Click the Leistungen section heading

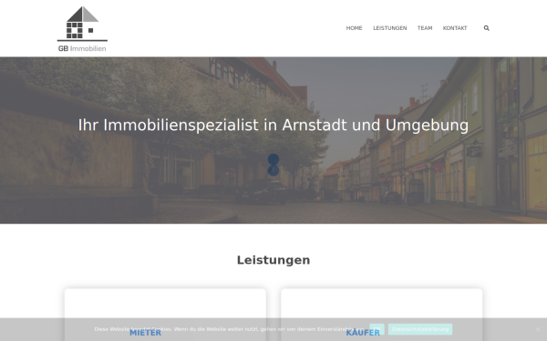pos(273,260)
